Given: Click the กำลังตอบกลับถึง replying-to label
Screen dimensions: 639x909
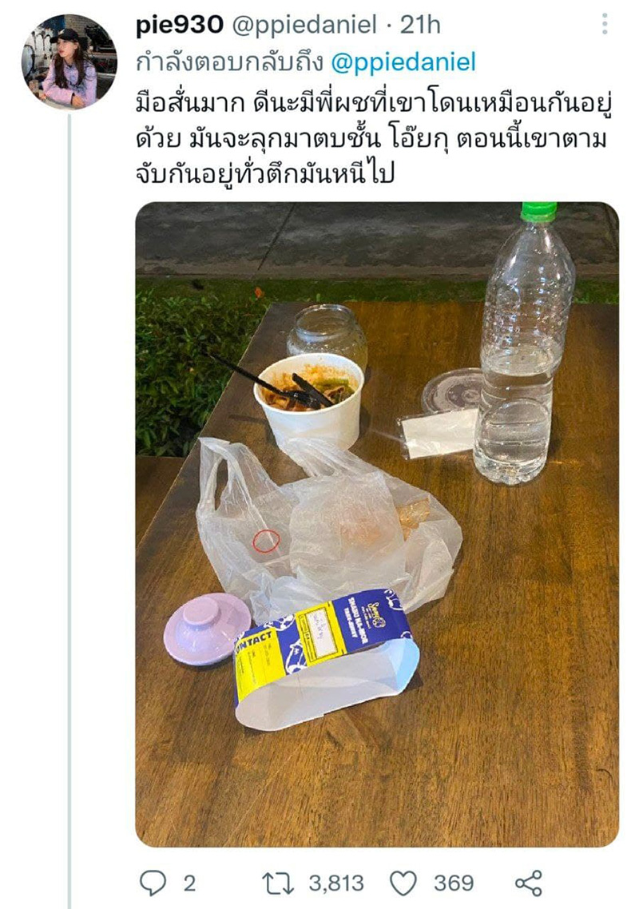Looking at the screenshot, I should [229, 62].
